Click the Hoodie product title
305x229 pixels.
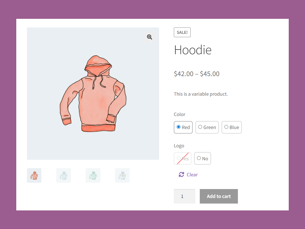193,50
